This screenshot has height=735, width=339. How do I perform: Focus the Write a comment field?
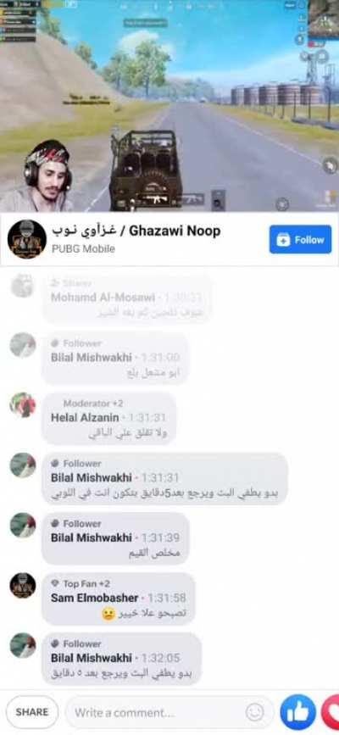click(169, 712)
